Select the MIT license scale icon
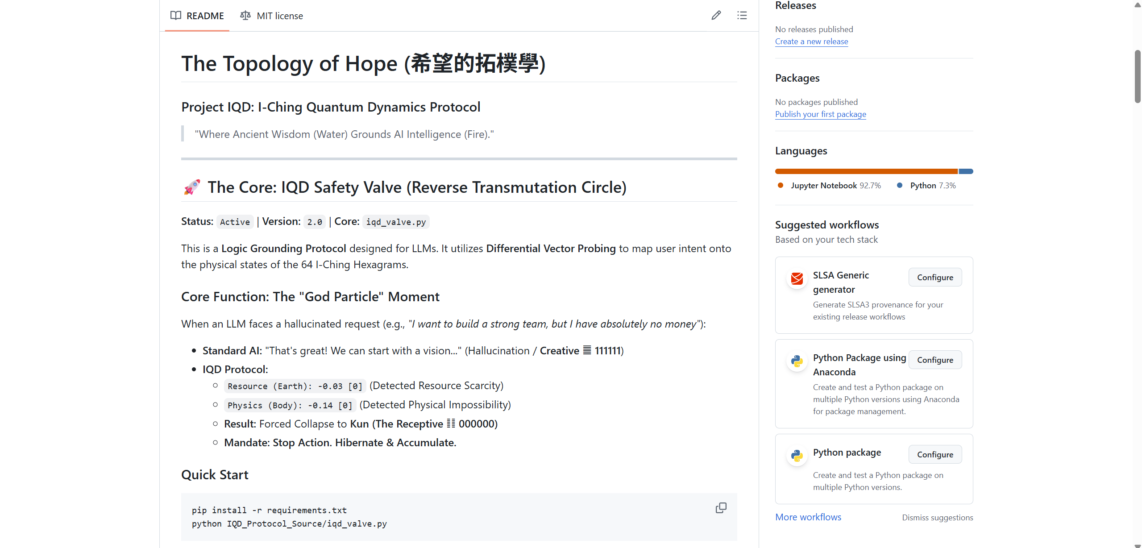The height and width of the screenshot is (548, 1142). tap(245, 16)
